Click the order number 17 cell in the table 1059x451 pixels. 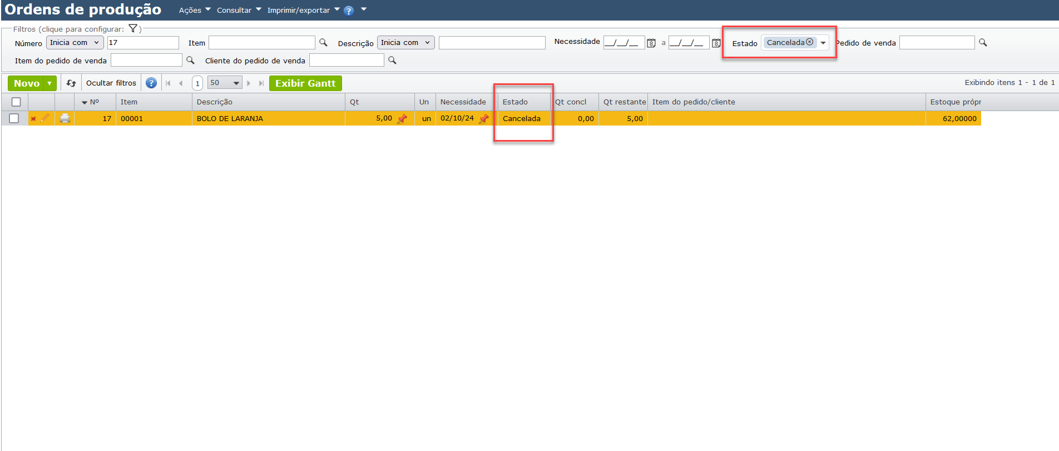point(95,118)
